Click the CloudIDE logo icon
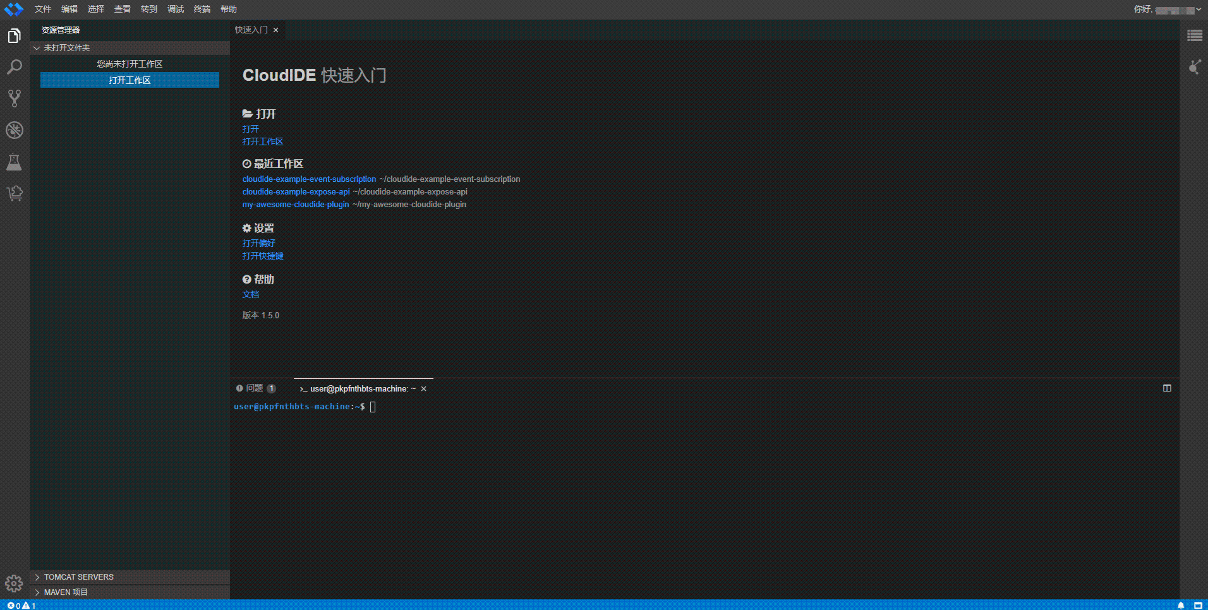This screenshot has height=610, width=1208. click(14, 9)
